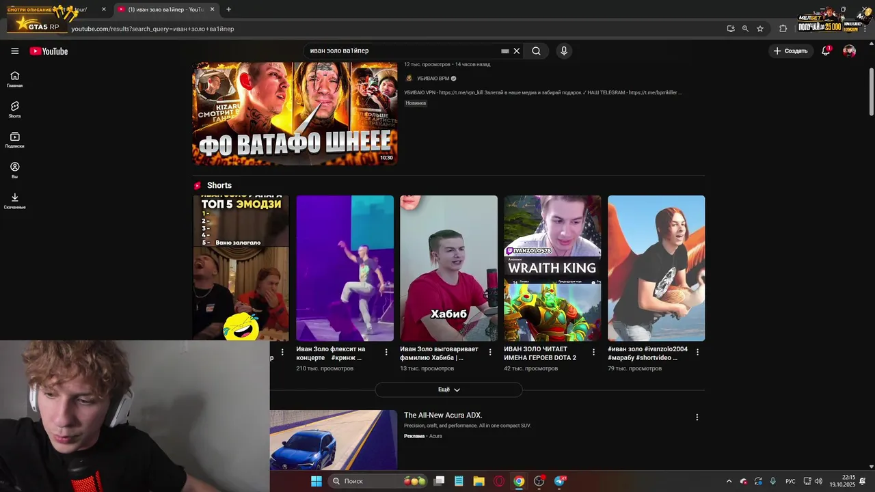The height and width of the screenshot is (492, 875).
Task: Open the Создать create dropdown
Action: (790, 51)
